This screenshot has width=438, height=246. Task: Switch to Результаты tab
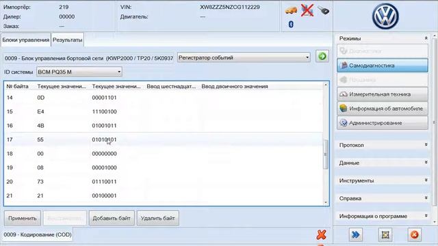tap(67, 40)
